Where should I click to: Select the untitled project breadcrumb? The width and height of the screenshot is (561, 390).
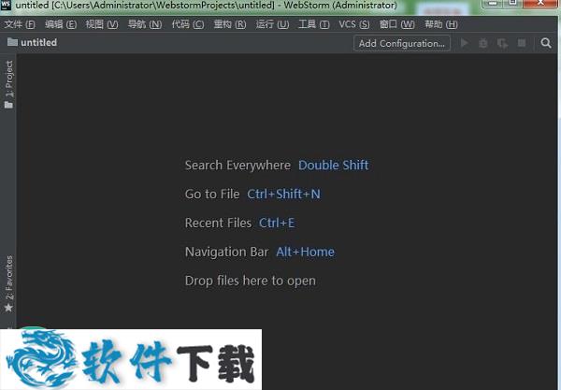pyautogui.click(x=38, y=42)
